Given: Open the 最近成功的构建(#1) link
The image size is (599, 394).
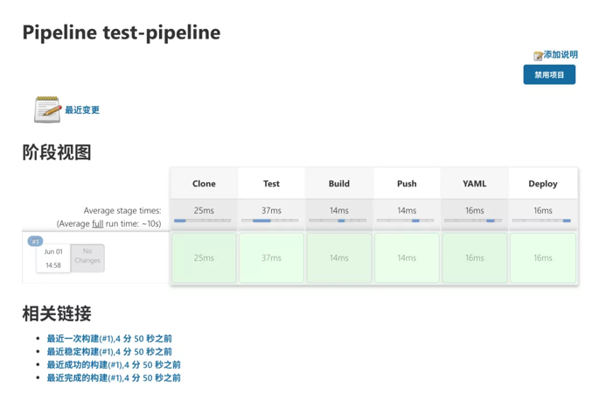Looking at the screenshot, I should coord(114,365).
